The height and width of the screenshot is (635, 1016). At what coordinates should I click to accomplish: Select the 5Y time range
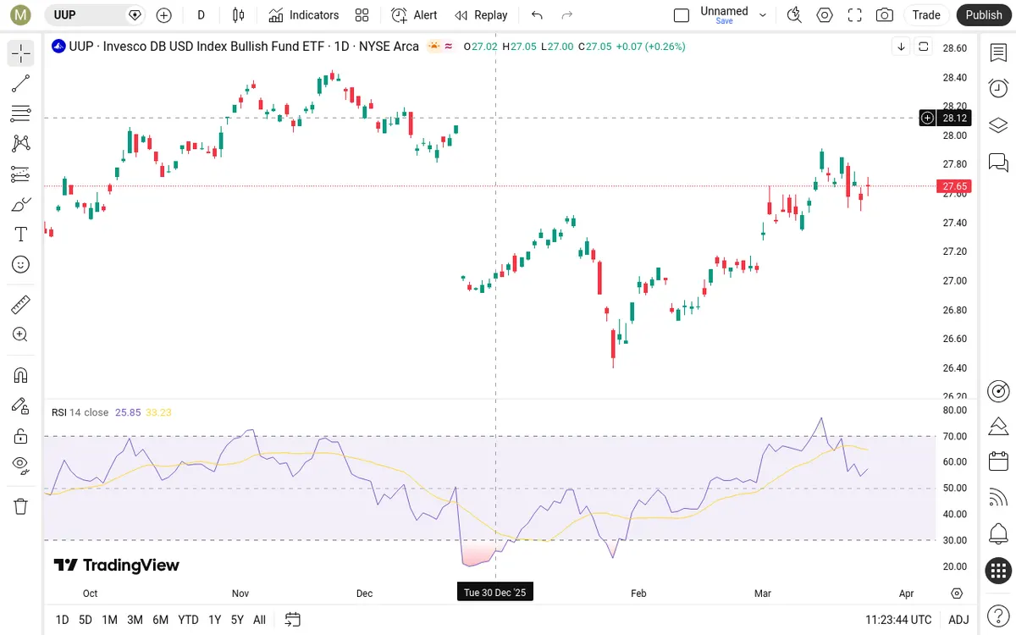click(x=237, y=620)
